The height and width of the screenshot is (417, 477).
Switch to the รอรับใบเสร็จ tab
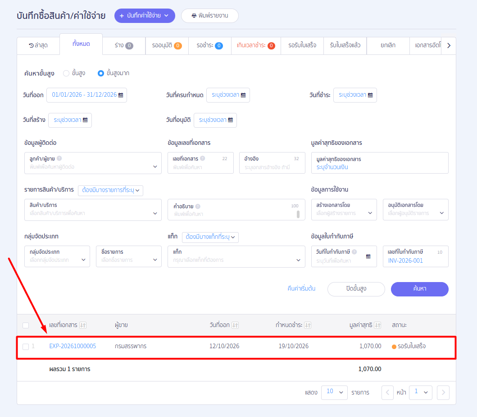point(302,45)
